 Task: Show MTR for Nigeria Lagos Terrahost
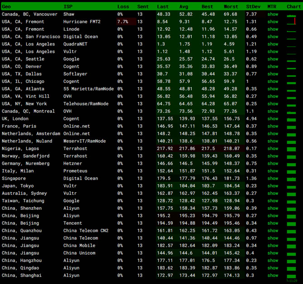click(273, 149)
